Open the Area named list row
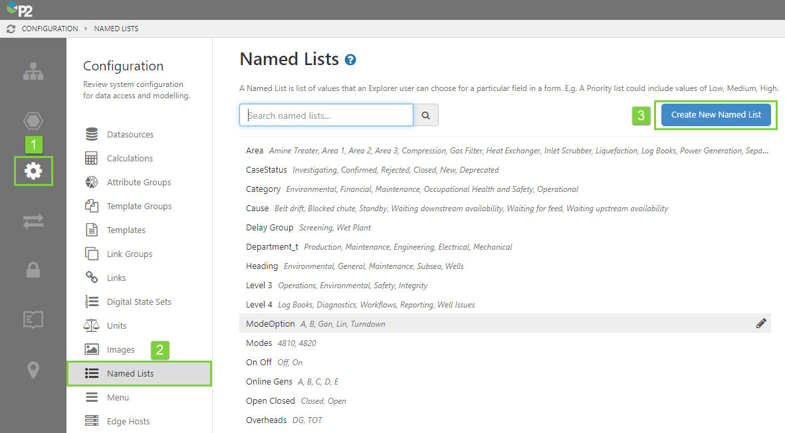 [255, 151]
